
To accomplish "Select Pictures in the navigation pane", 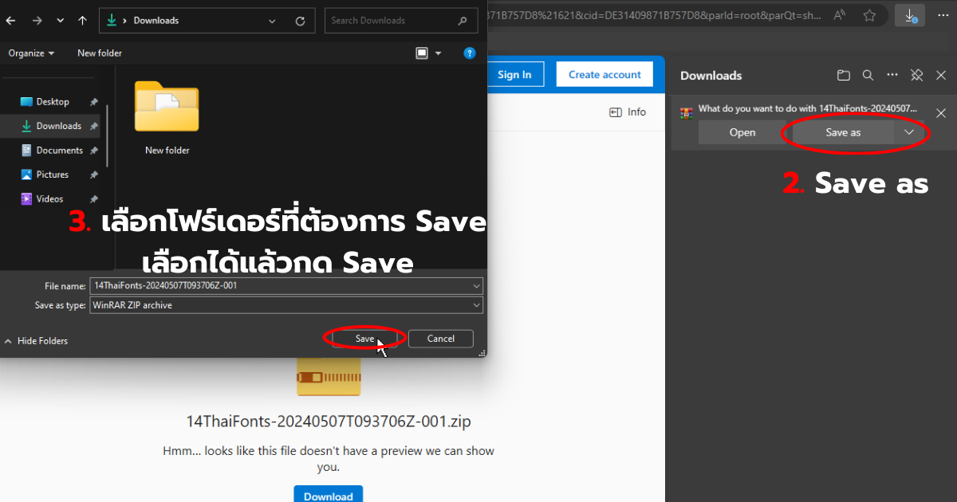I will pyautogui.click(x=52, y=175).
